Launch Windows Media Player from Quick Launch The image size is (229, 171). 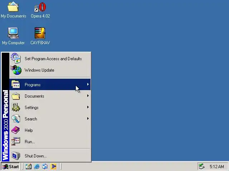(53, 166)
